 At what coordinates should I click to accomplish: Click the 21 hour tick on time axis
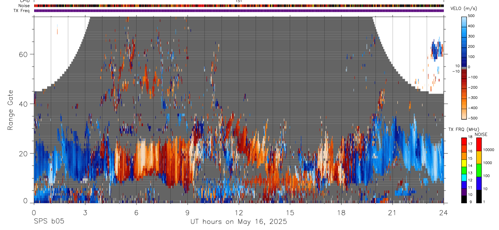click(x=393, y=212)
